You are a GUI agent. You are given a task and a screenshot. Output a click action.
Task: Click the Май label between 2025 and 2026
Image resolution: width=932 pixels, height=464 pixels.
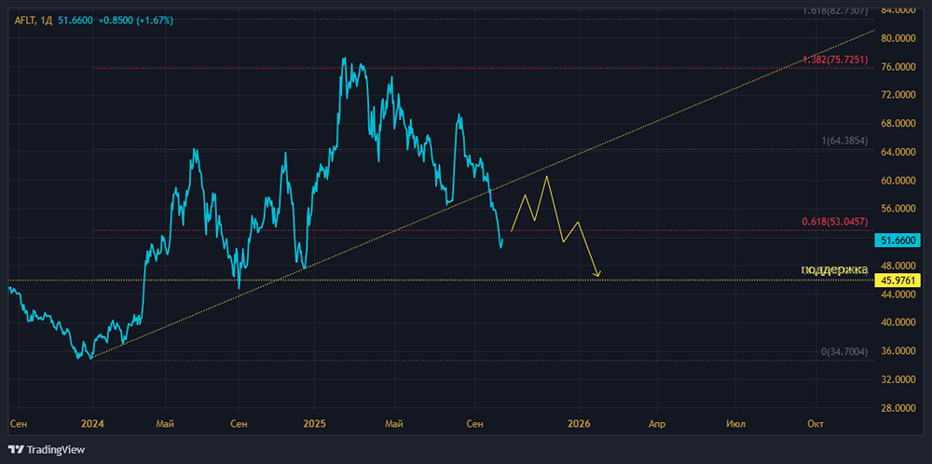click(x=394, y=424)
